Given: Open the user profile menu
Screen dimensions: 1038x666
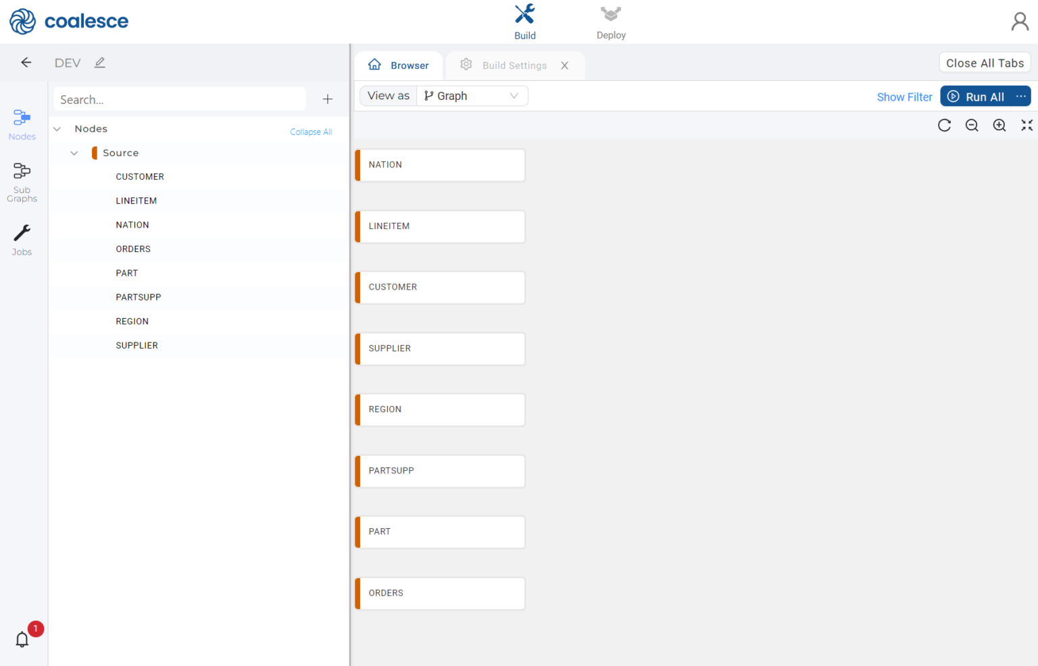Looking at the screenshot, I should [x=1020, y=21].
